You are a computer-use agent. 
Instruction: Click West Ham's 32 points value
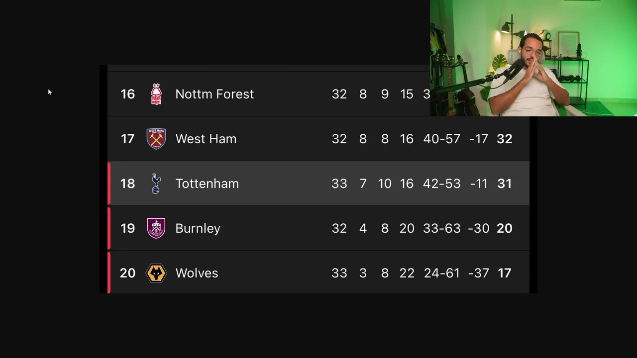504,139
